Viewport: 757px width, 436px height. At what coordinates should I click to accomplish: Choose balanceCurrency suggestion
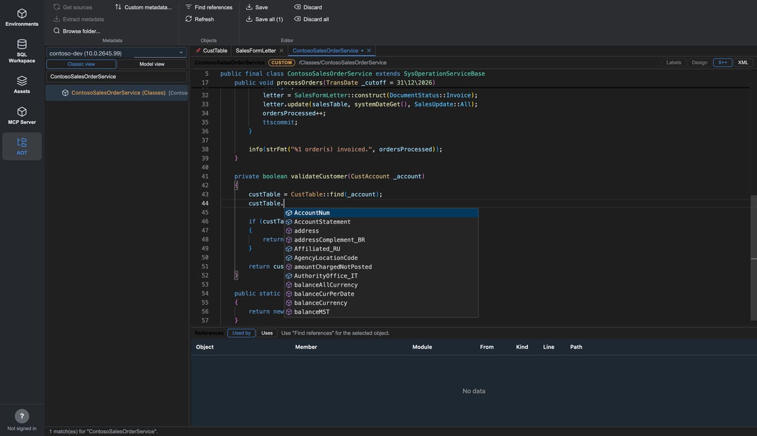(x=381, y=303)
